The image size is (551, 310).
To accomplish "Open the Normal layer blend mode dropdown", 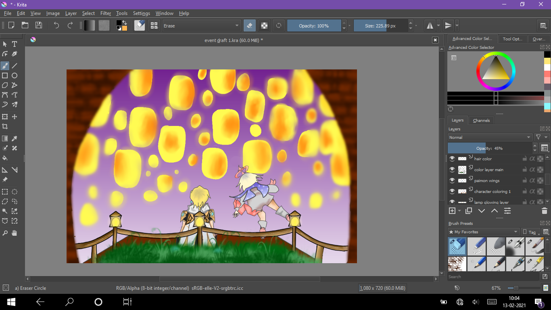I will [x=490, y=137].
